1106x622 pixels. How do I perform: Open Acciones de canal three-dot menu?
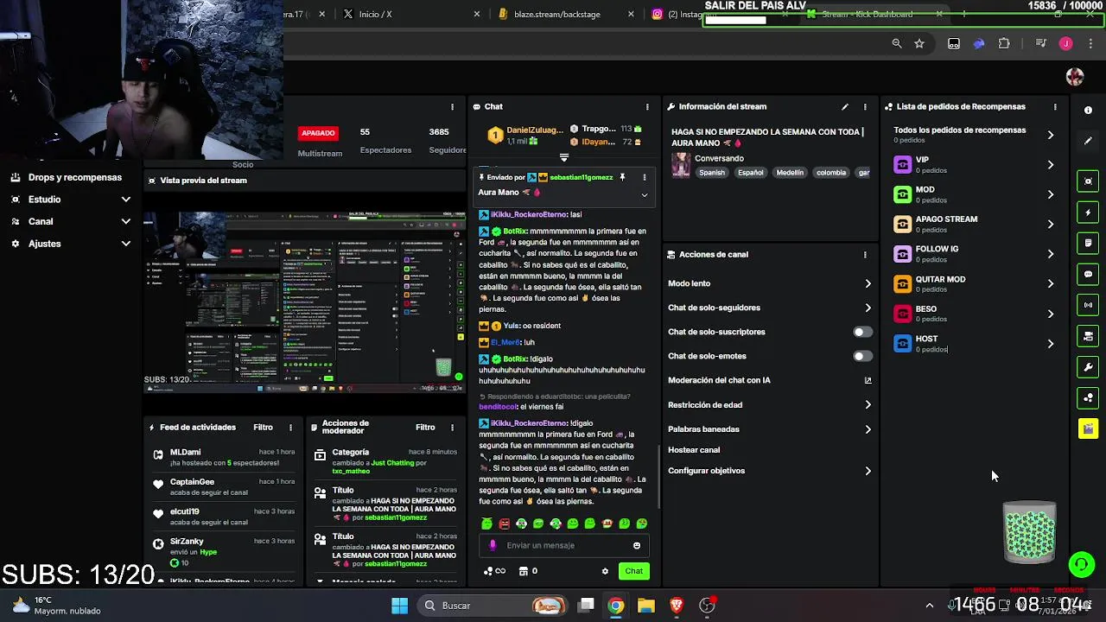865,255
